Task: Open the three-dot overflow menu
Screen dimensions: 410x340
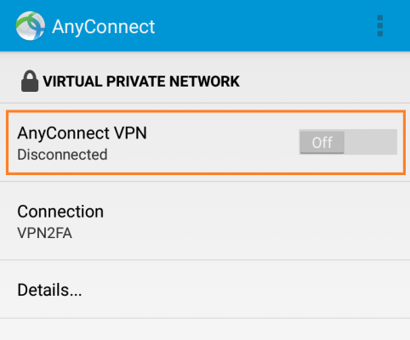Action: tap(380, 25)
